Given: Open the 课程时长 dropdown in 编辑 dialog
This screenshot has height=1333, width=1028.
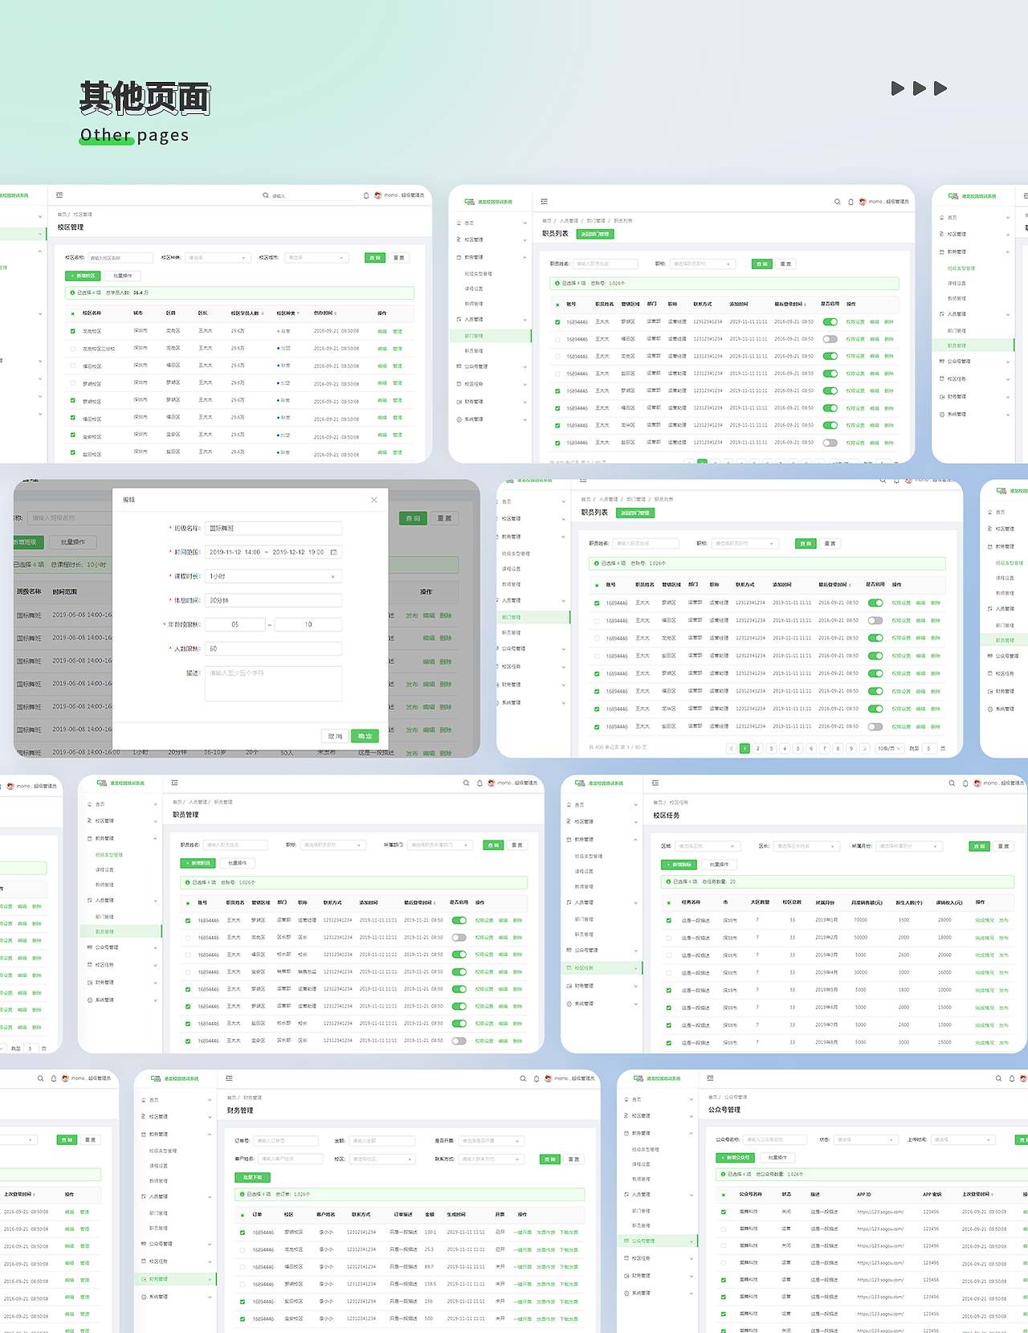Looking at the screenshot, I should coord(273,576).
